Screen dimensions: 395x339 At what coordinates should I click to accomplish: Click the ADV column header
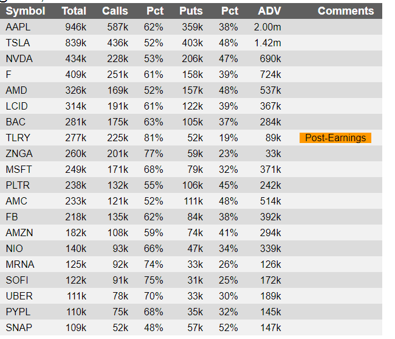(269, 11)
